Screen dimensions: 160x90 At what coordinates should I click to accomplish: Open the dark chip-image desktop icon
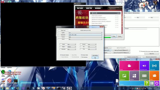coord(16,81)
